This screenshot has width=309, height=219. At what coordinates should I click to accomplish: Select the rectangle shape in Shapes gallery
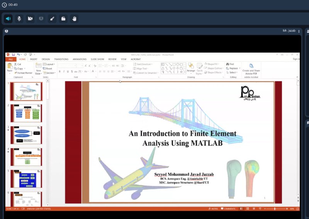tap(174, 64)
